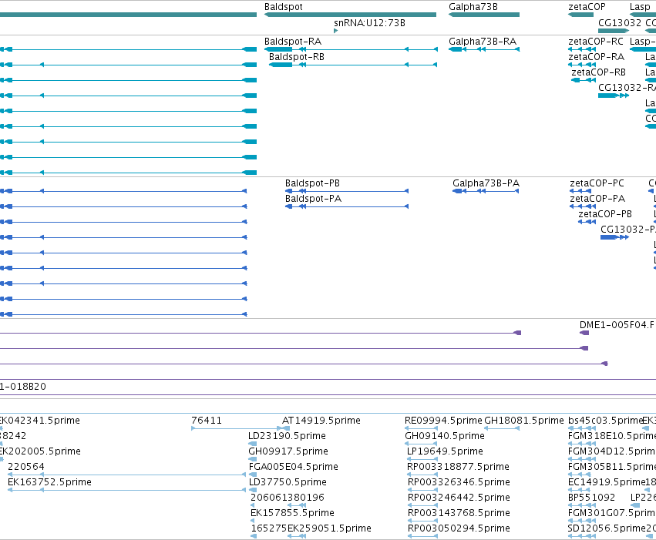
Task: Click the FGA005E04.5prime EST label
Action: [x=293, y=467]
